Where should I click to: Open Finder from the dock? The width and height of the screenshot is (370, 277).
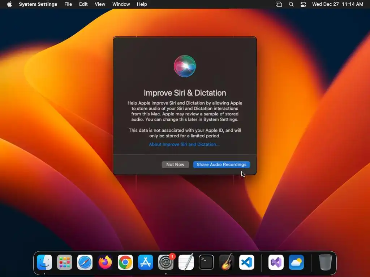(44, 262)
